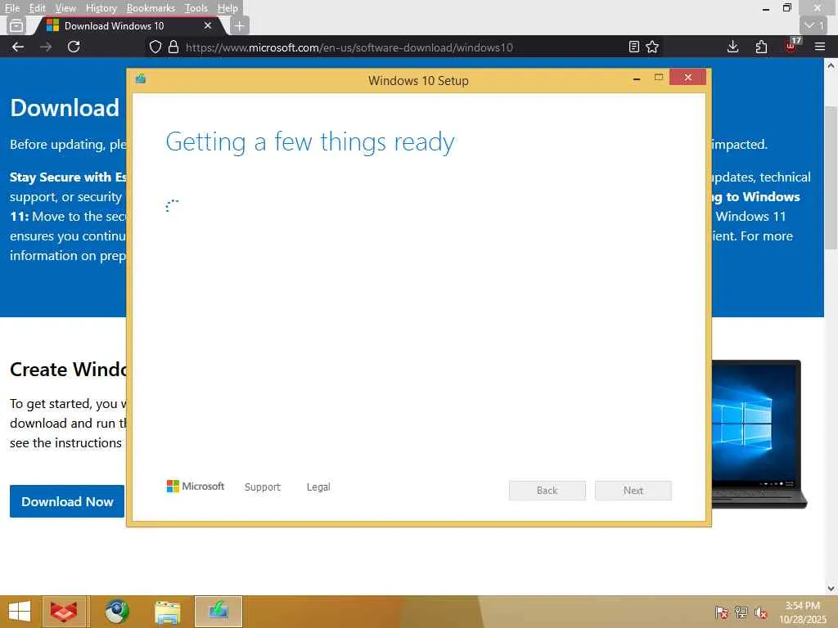
Task: Select the Windows Setup taskbar icon
Action: pyautogui.click(x=218, y=612)
